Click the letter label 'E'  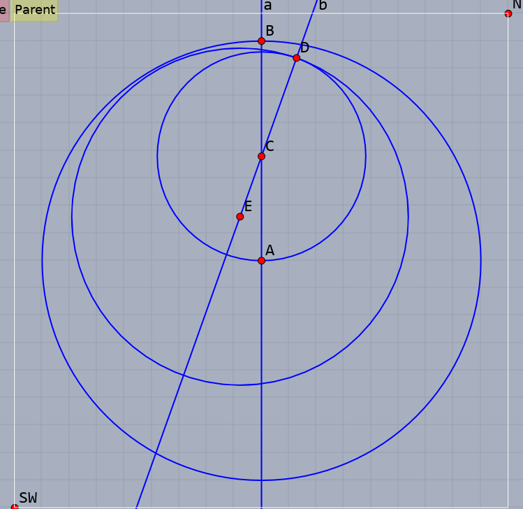248,206
